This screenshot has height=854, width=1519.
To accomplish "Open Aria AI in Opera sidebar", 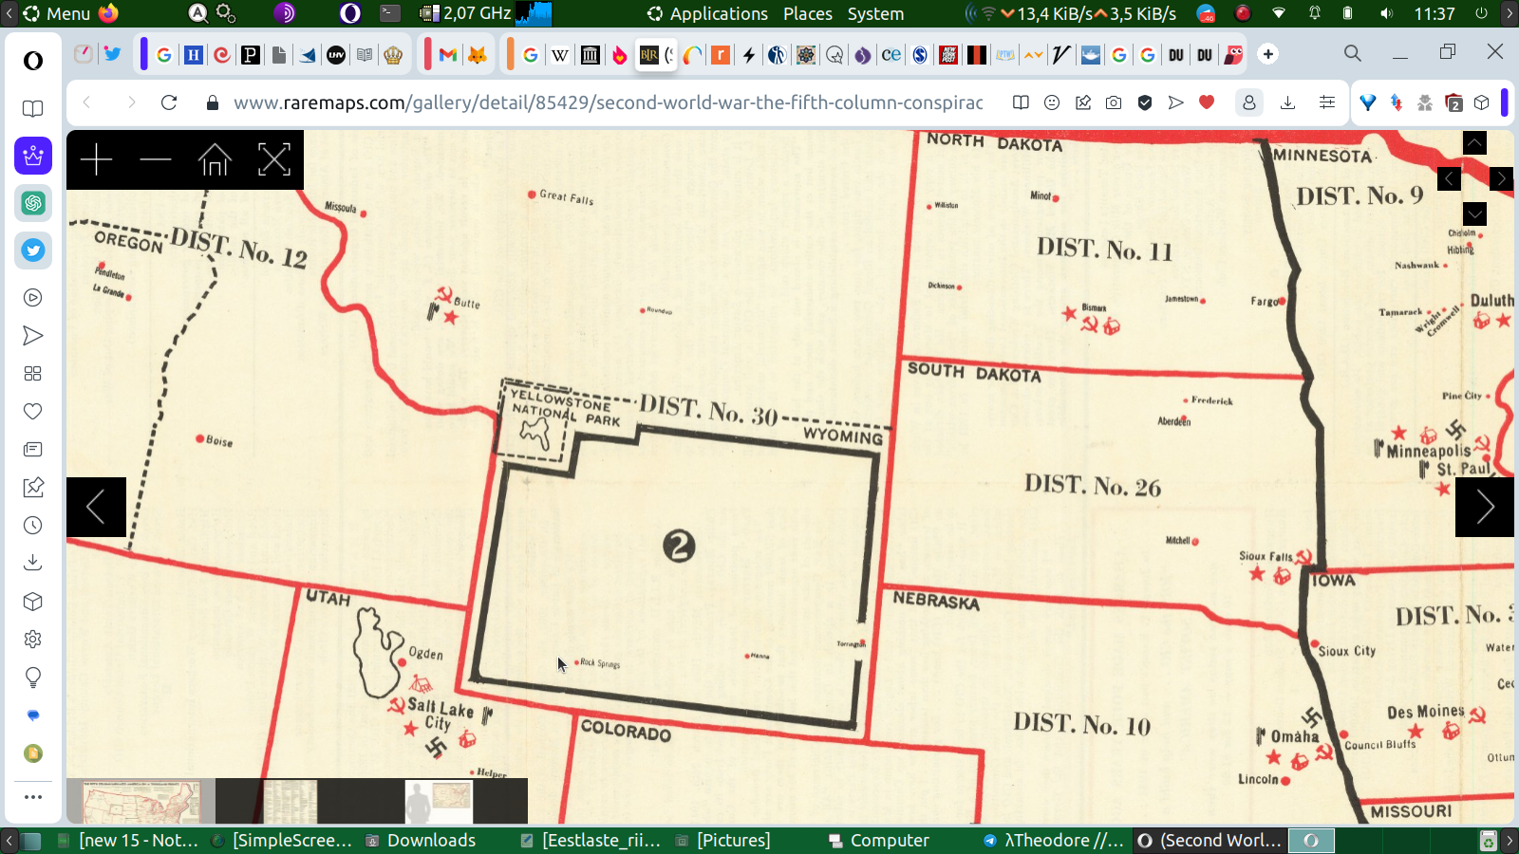I will click(33, 156).
